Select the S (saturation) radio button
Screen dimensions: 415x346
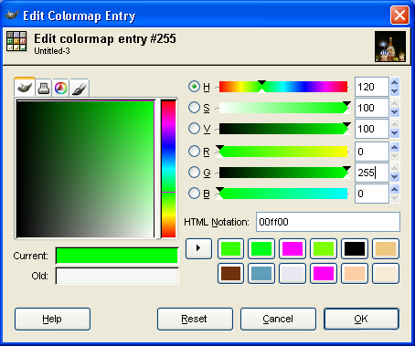(x=194, y=108)
